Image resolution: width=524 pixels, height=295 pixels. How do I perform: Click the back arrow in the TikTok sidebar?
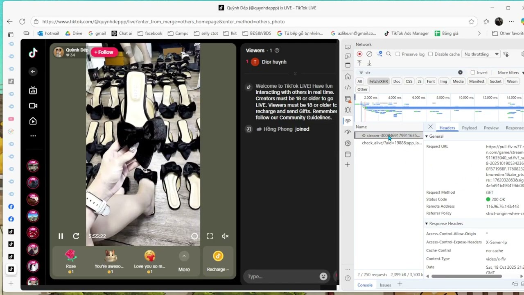(33, 72)
